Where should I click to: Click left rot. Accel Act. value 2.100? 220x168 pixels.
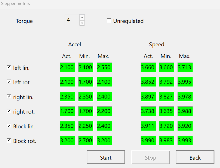click(x=67, y=82)
